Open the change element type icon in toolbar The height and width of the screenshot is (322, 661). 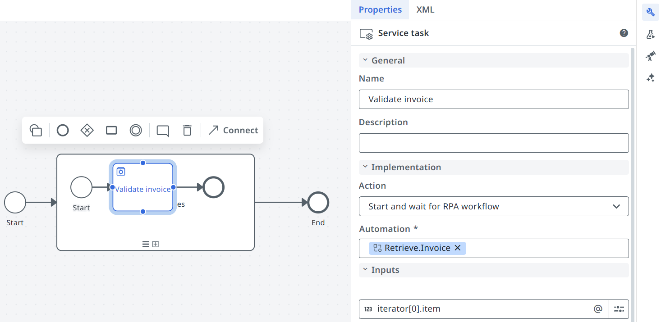coord(36,130)
